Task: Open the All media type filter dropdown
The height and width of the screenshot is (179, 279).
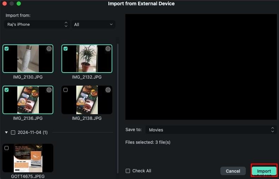Action: 94,24
